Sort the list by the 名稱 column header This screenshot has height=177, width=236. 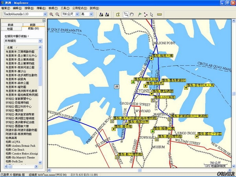(x=21, y=48)
